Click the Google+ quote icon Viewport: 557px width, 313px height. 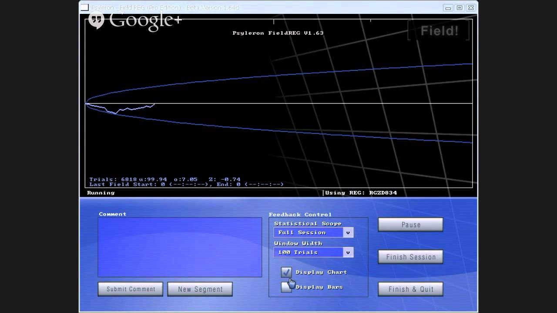(96, 20)
